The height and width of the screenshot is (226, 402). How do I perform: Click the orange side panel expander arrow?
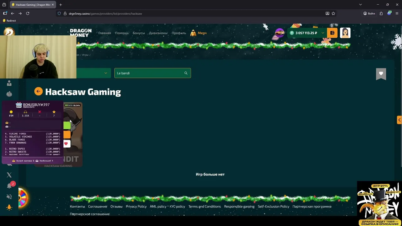[x=399, y=120]
